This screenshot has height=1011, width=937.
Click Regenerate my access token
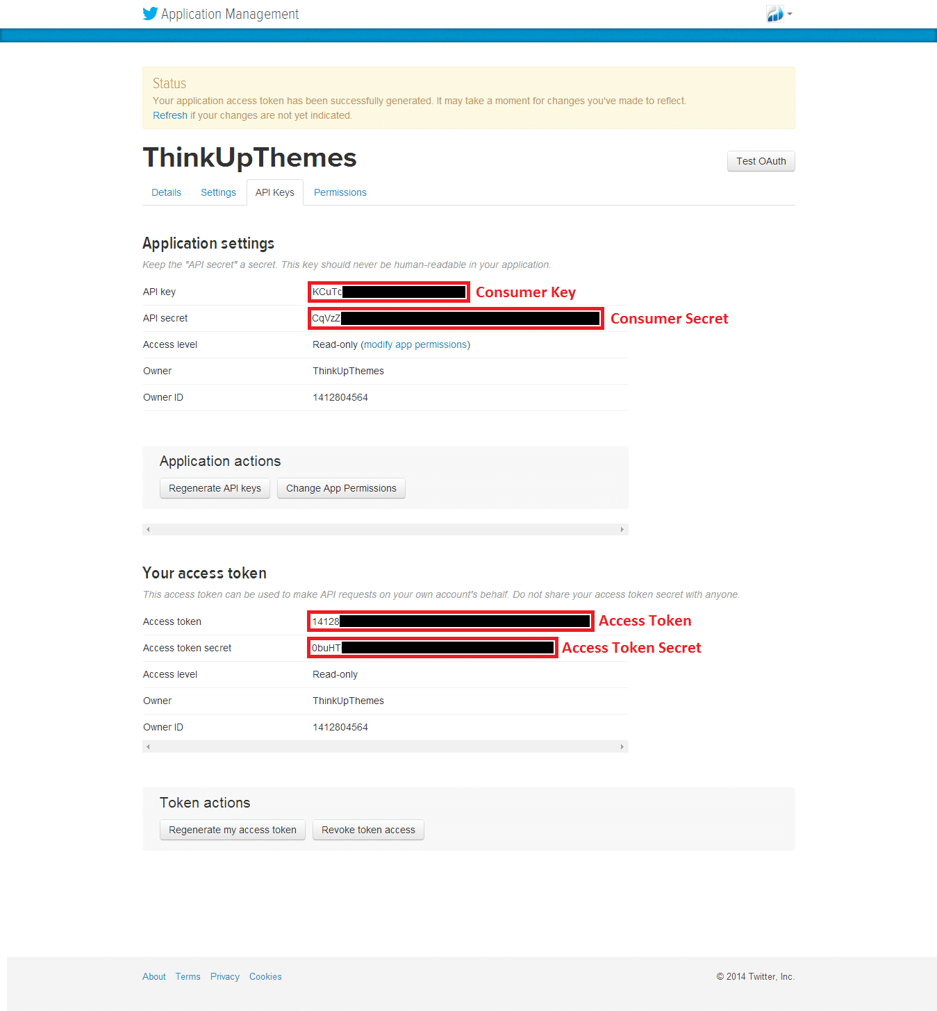[x=232, y=830]
